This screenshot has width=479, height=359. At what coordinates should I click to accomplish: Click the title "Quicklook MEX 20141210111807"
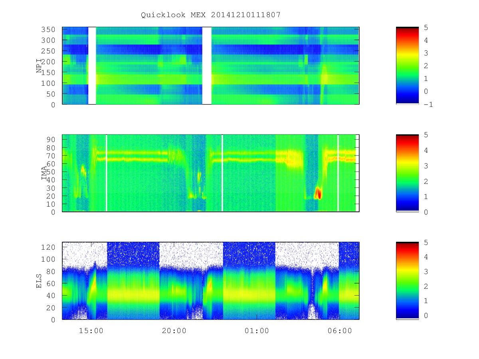pos(211,15)
